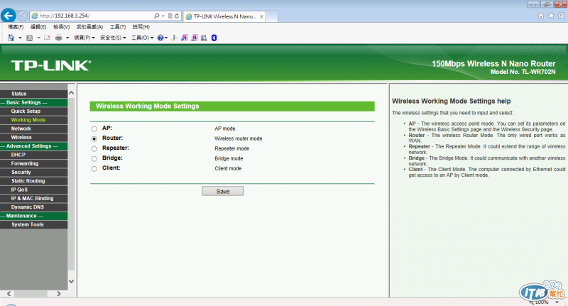Open the 工具(O) dropdown menu
This screenshot has width=568, height=306.
(x=143, y=38)
